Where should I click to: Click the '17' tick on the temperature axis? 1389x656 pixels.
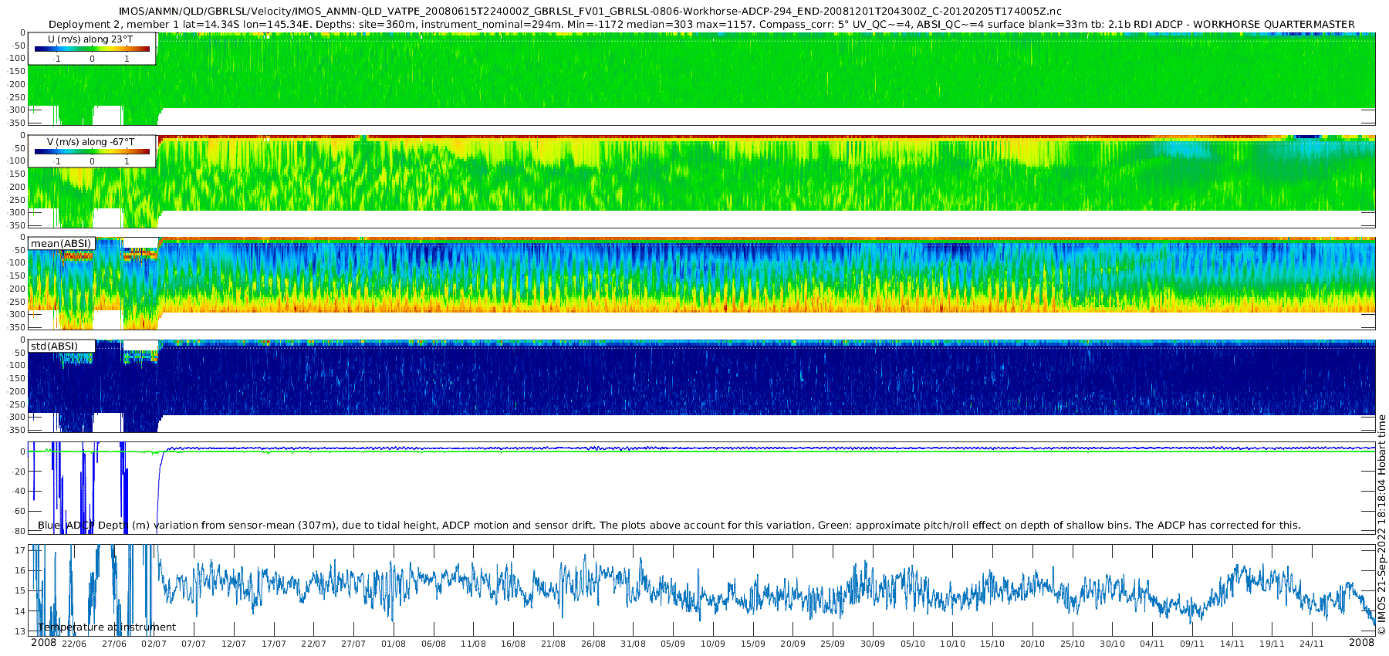20,550
